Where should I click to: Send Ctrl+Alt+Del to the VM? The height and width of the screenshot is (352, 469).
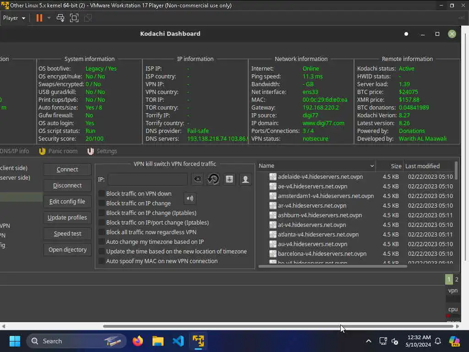(60, 18)
